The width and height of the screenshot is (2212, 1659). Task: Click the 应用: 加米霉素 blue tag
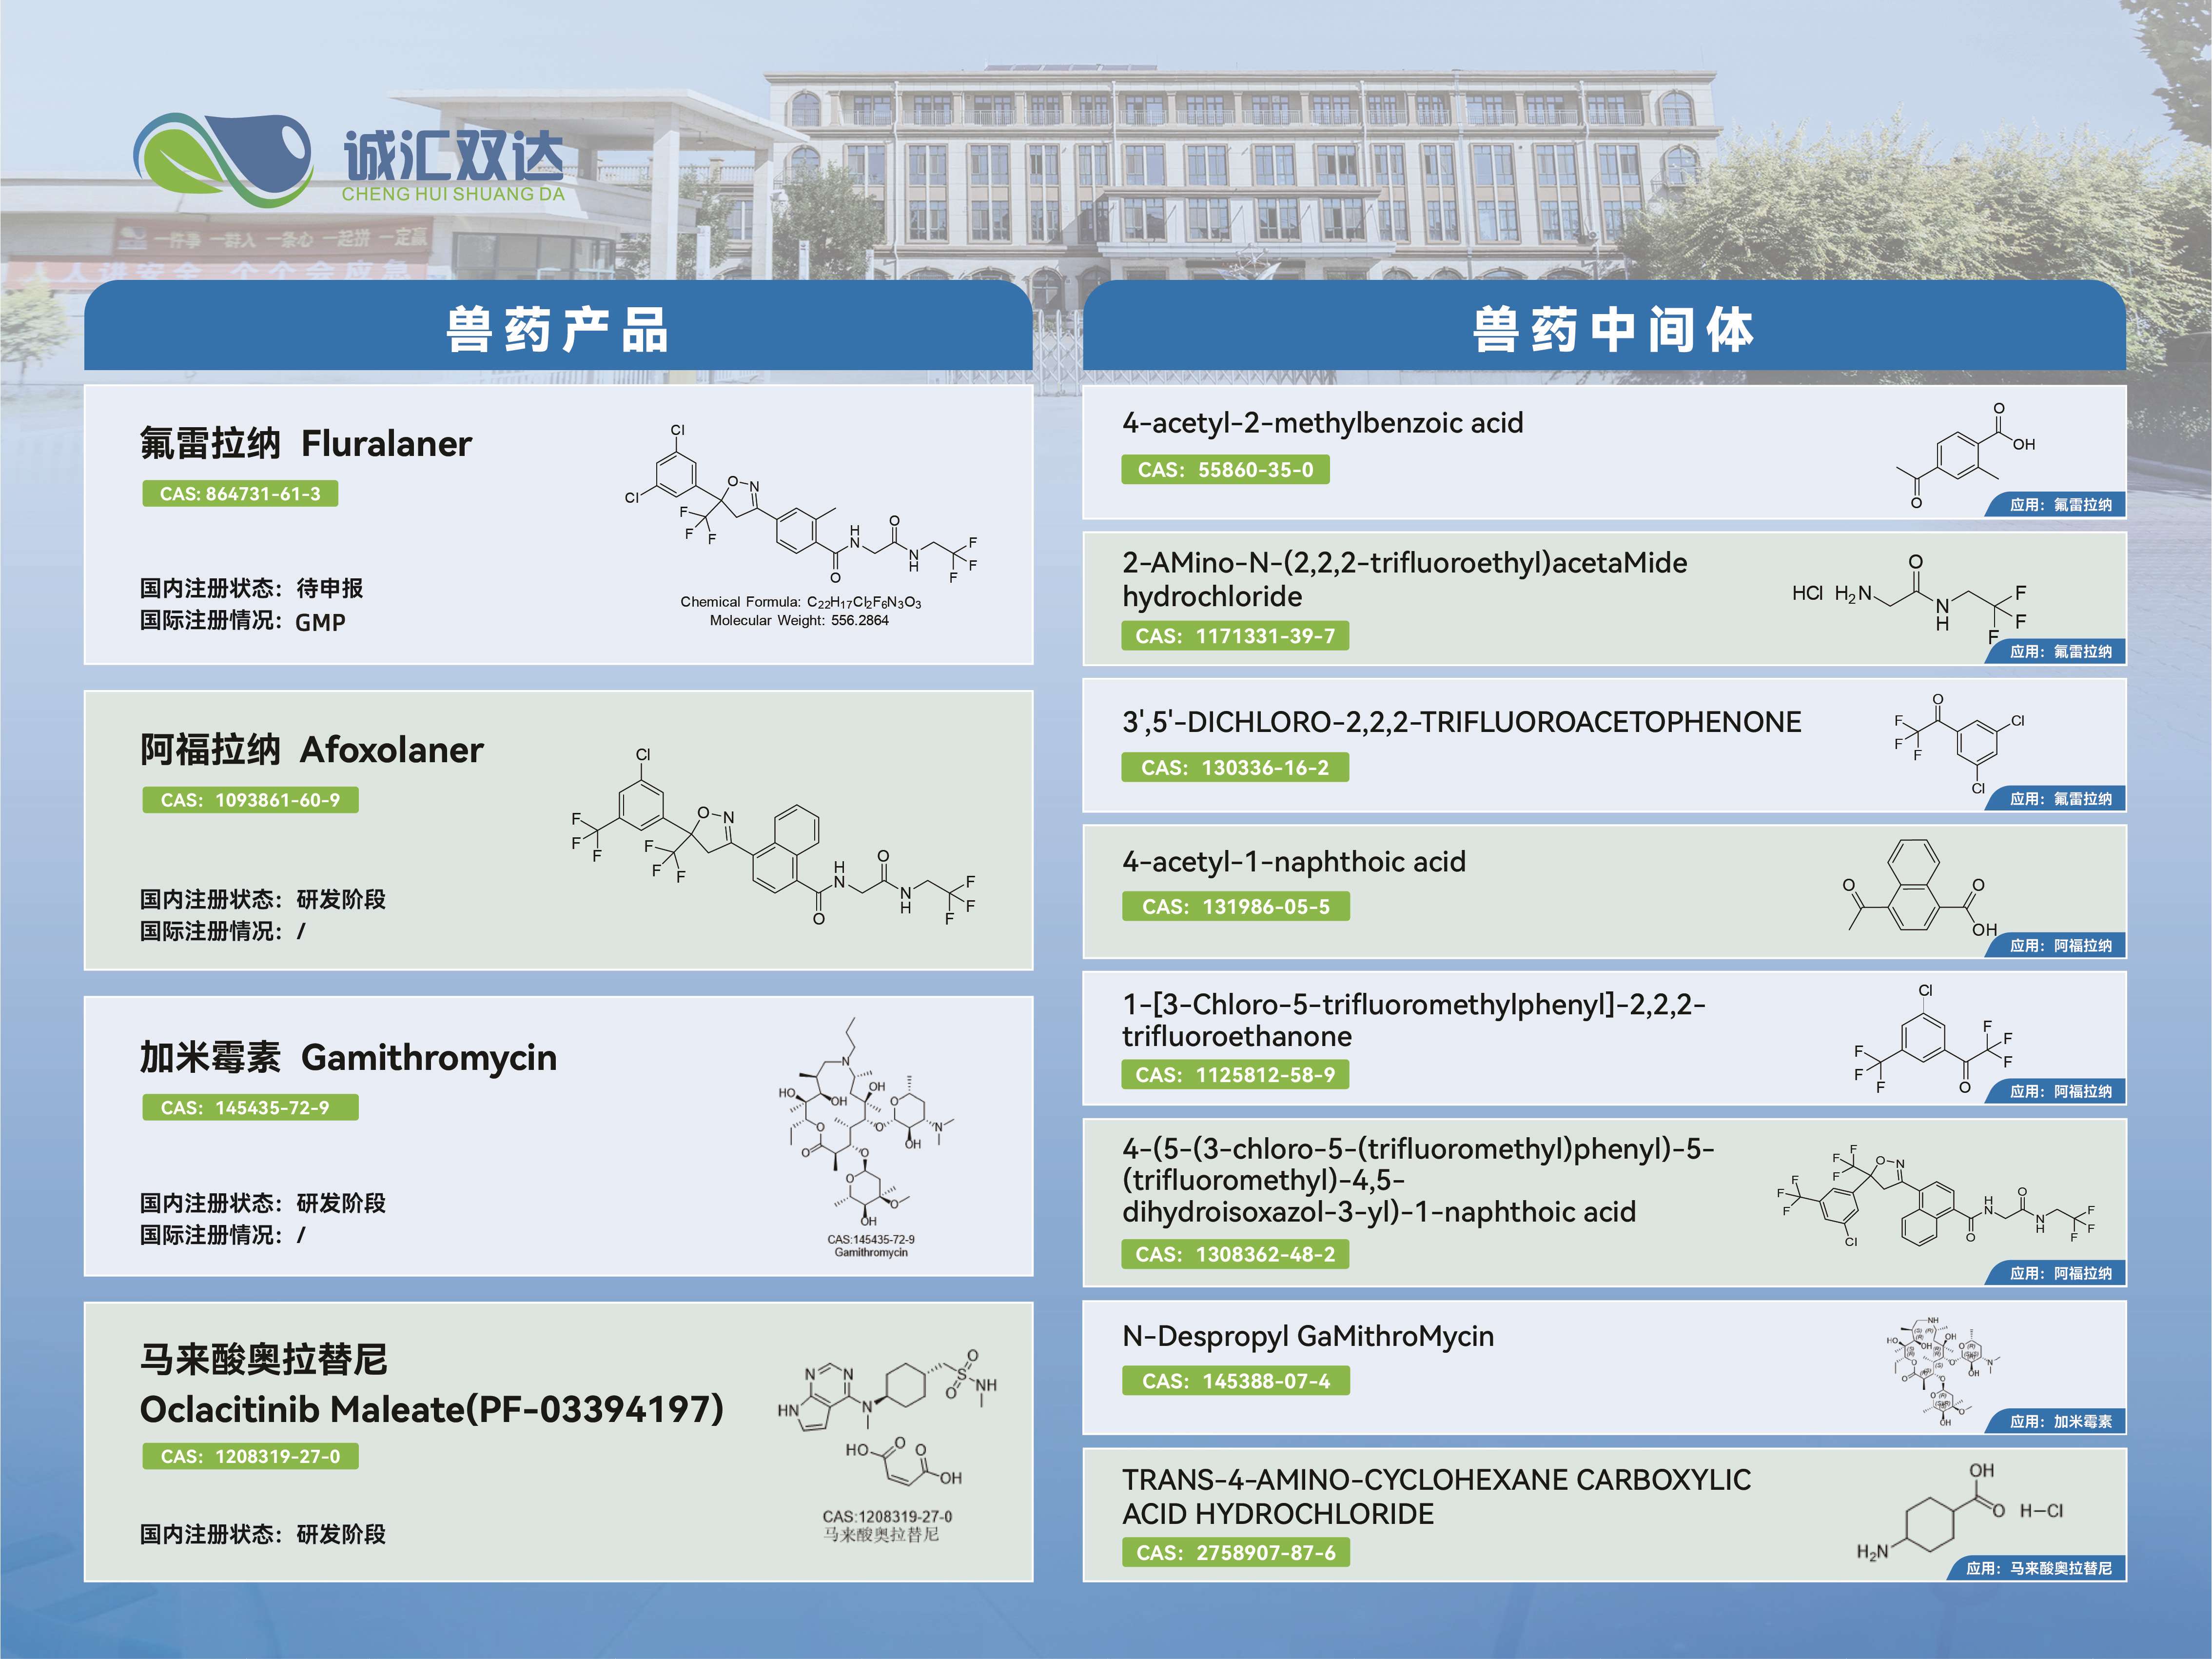[2060, 1421]
